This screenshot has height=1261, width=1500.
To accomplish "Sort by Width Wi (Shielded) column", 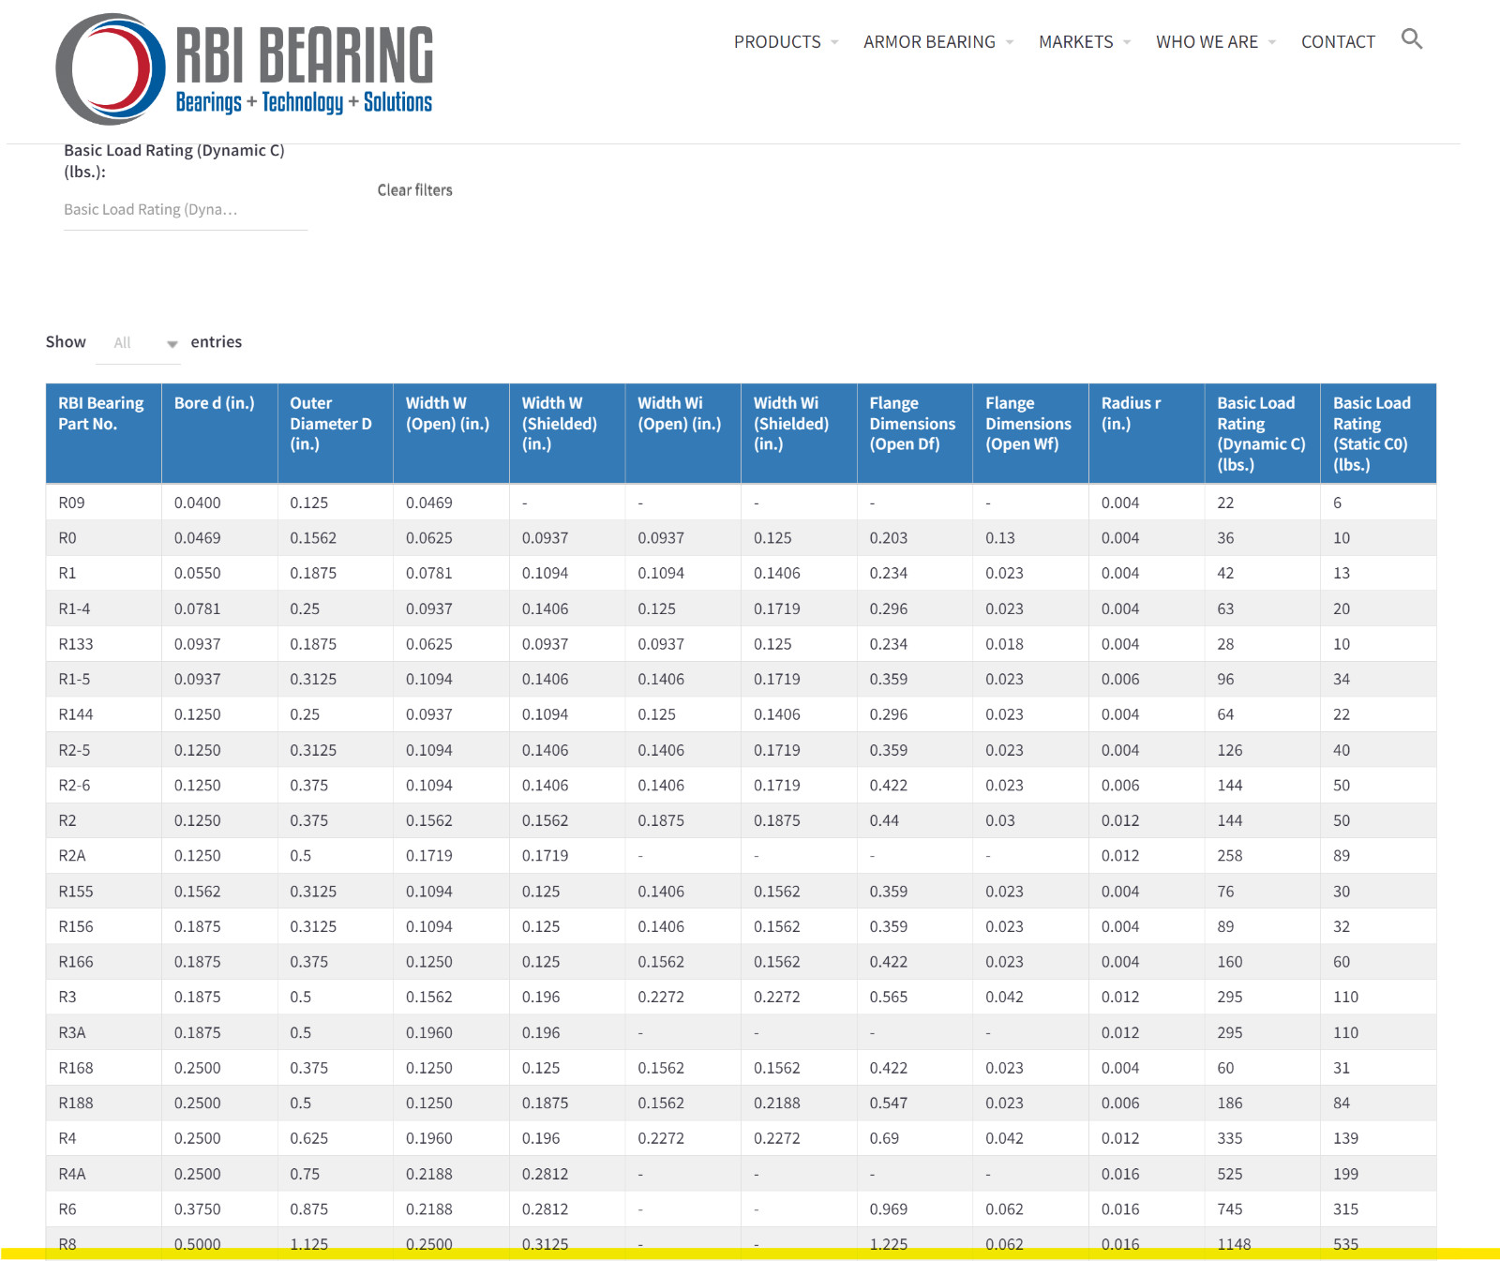I will point(799,433).
